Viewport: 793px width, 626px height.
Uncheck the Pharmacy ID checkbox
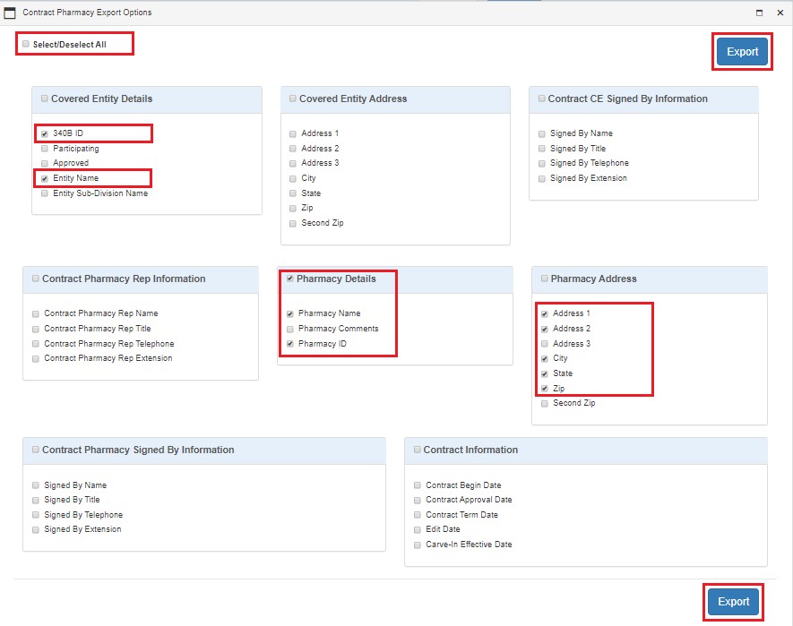[289, 344]
